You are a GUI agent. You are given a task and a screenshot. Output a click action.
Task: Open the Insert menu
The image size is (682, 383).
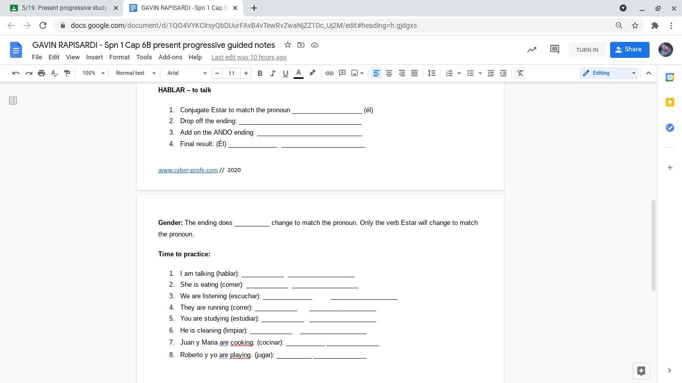tap(94, 57)
